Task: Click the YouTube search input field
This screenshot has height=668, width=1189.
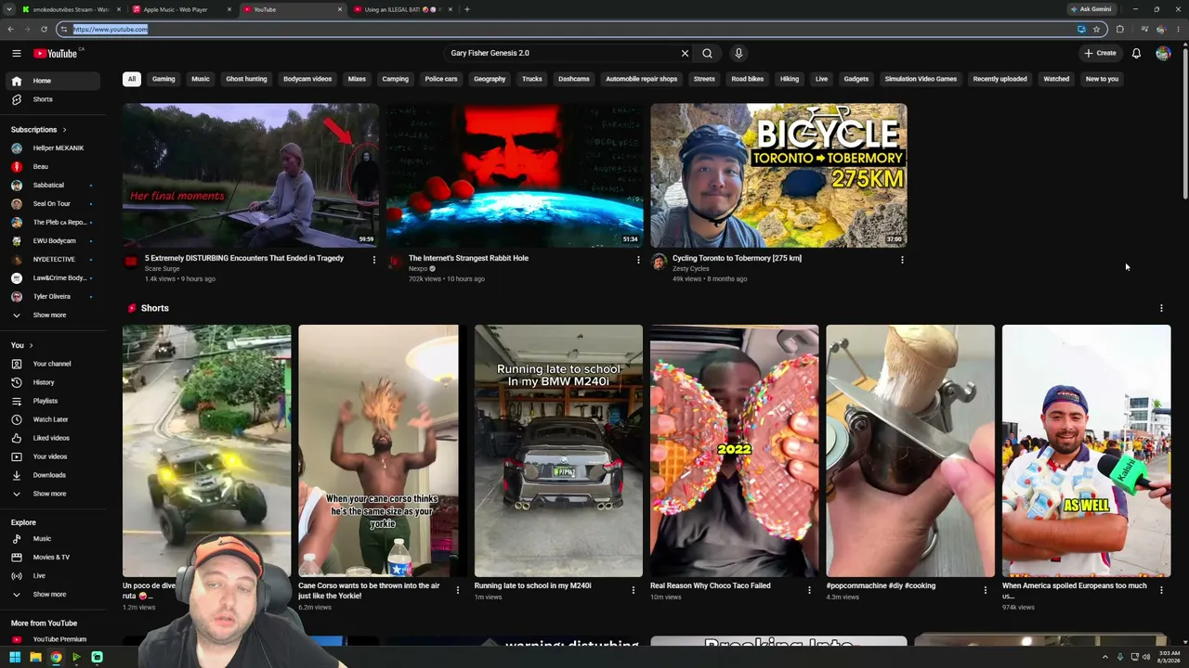Action: pos(562,53)
